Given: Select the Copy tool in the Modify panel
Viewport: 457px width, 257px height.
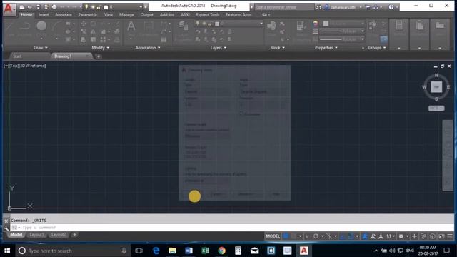Looking at the screenshot, I should [84, 31].
